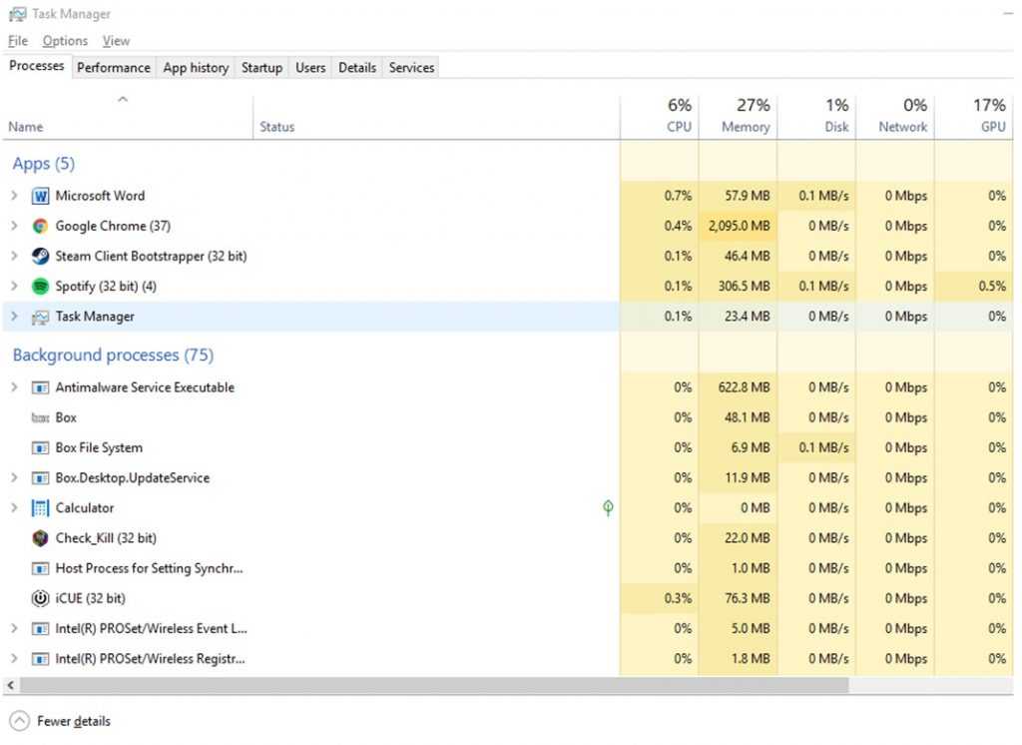Click the Intel PROSet/Wireless Event L icon
1022x745 pixels.
coord(40,628)
